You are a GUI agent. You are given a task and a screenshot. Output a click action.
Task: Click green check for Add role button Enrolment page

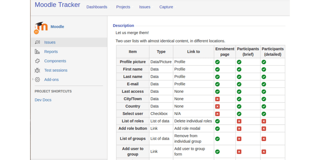click(x=217, y=128)
